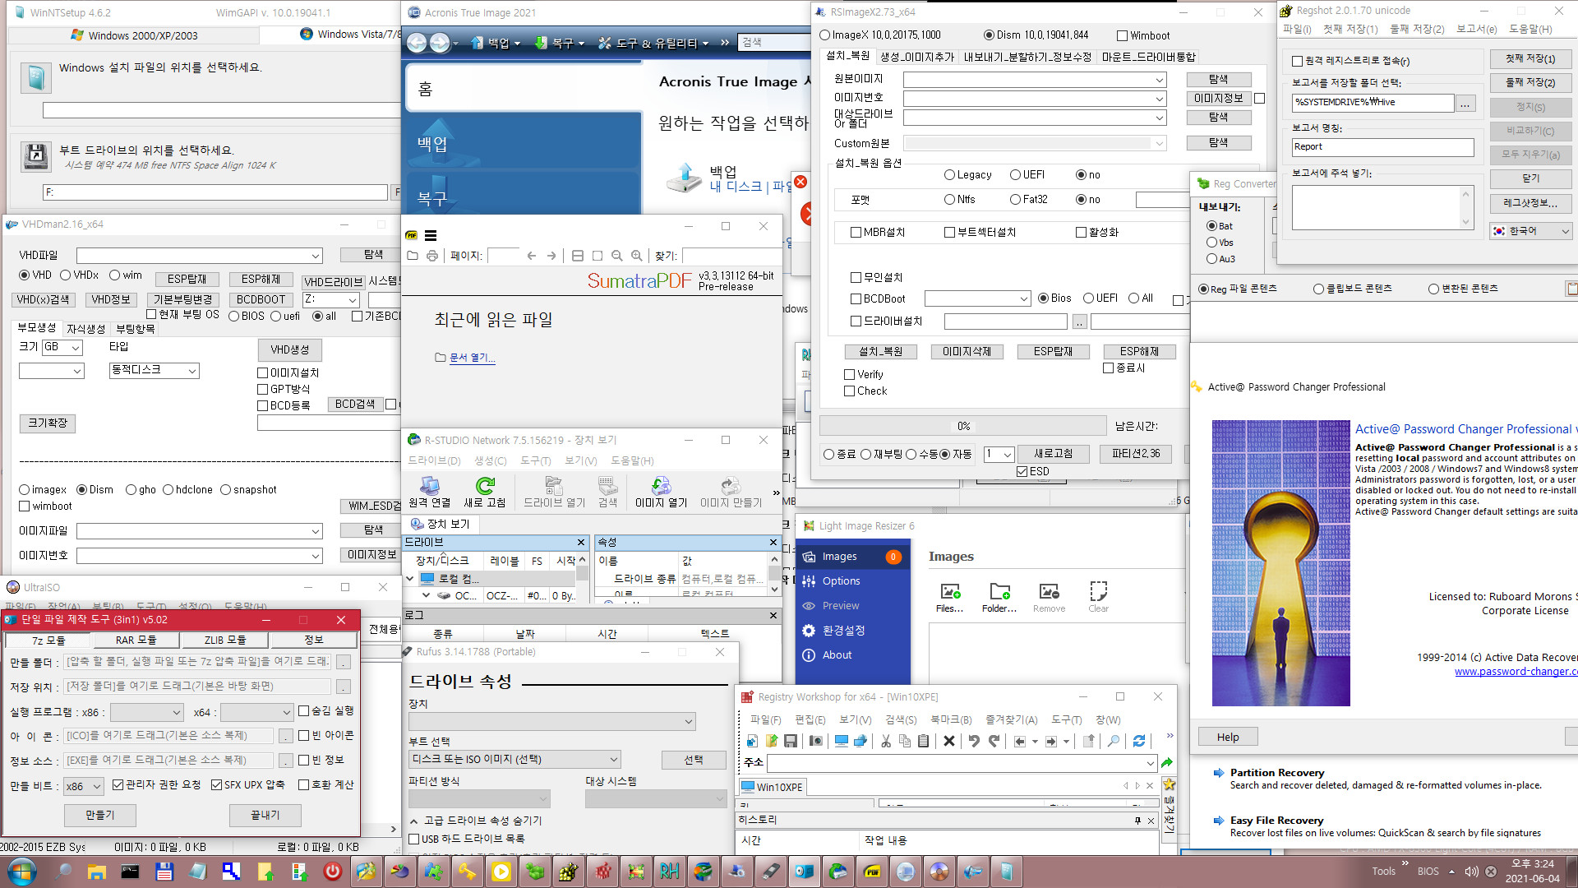
Task: Click Acronis True Image forward arrow
Action: pos(440,43)
